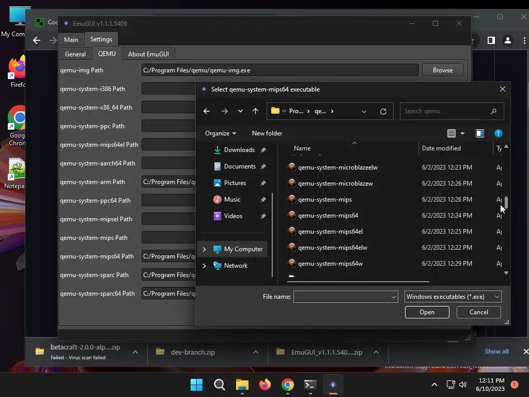Click the file list vertical scrollbar thumb
Image resolution: width=529 pixels, height=397 pixels.
tap(506, 202)
